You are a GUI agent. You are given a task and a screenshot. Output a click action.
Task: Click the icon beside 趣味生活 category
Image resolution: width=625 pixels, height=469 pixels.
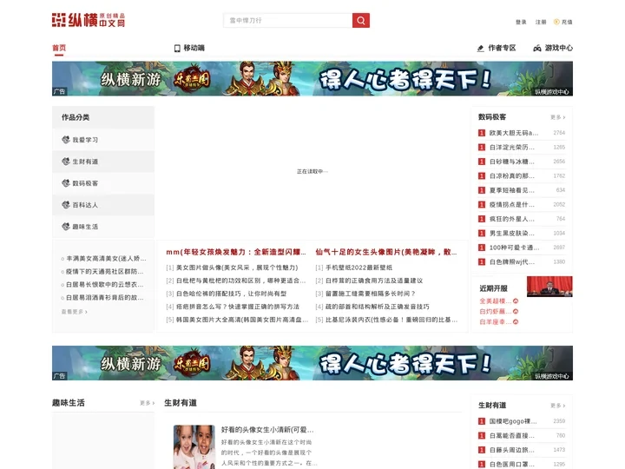coord(66,227)
